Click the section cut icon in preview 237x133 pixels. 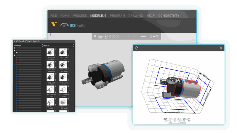tap(180, 119)
